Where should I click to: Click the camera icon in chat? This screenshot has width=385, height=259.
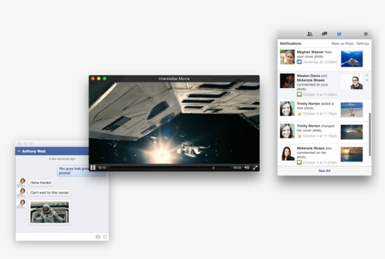[98, 236]
